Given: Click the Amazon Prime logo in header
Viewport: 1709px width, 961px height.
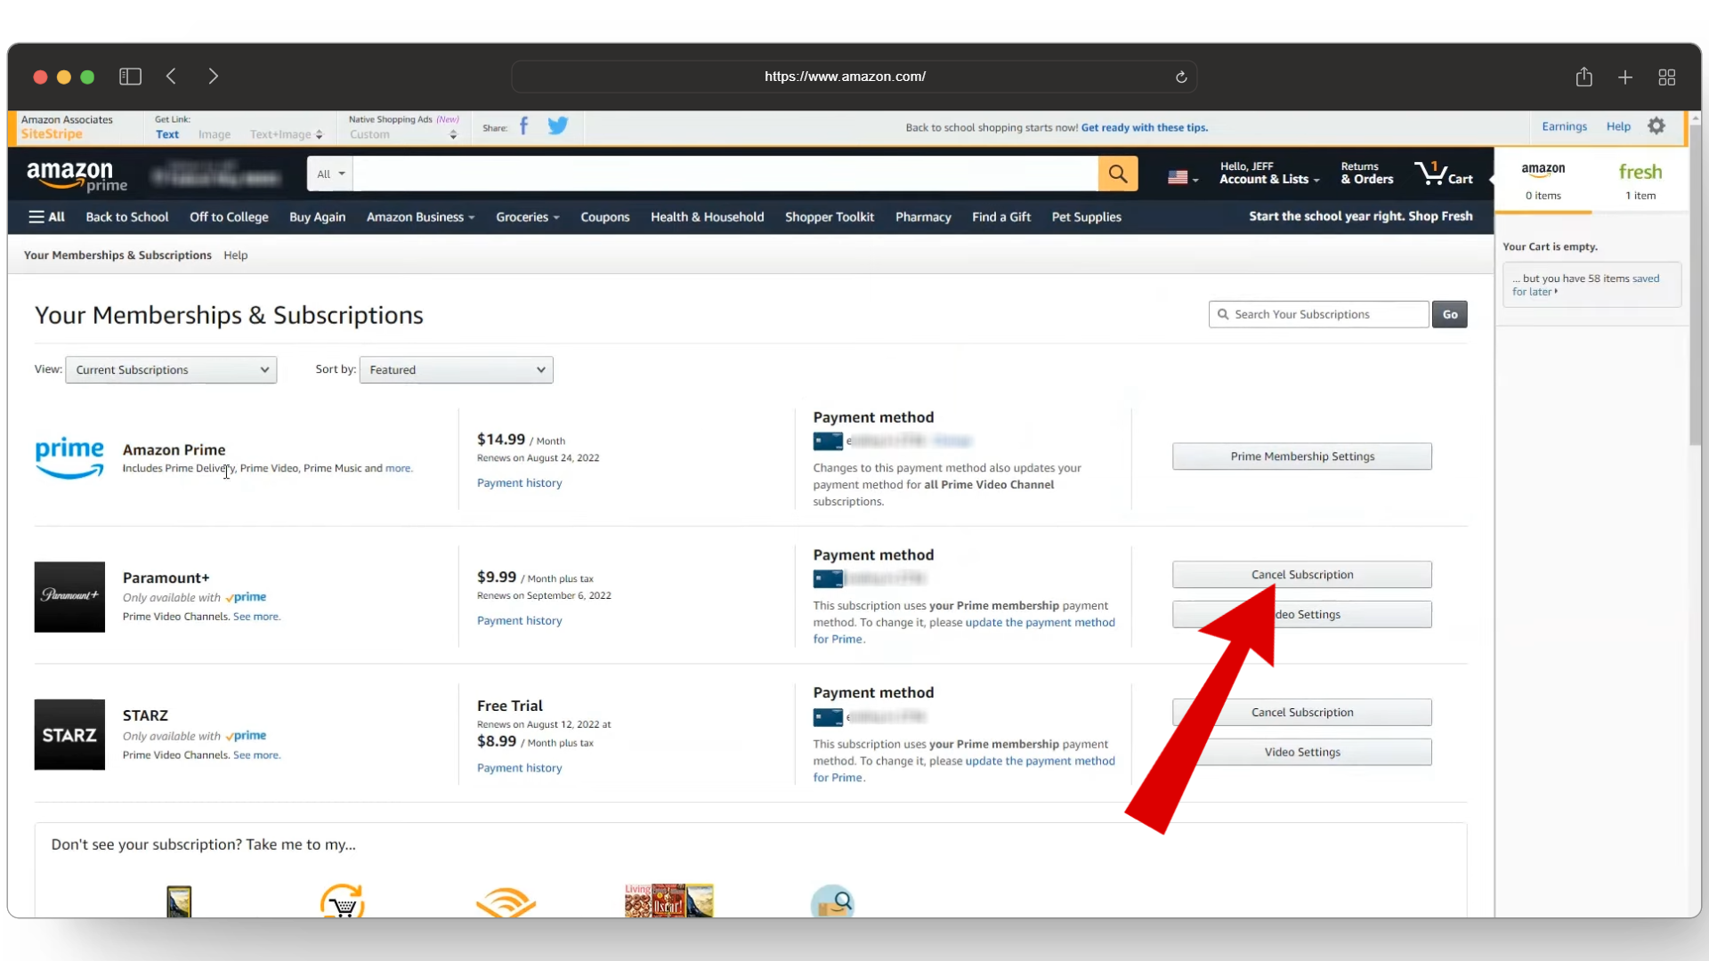Looking at the screenshot, I should 77,175.
